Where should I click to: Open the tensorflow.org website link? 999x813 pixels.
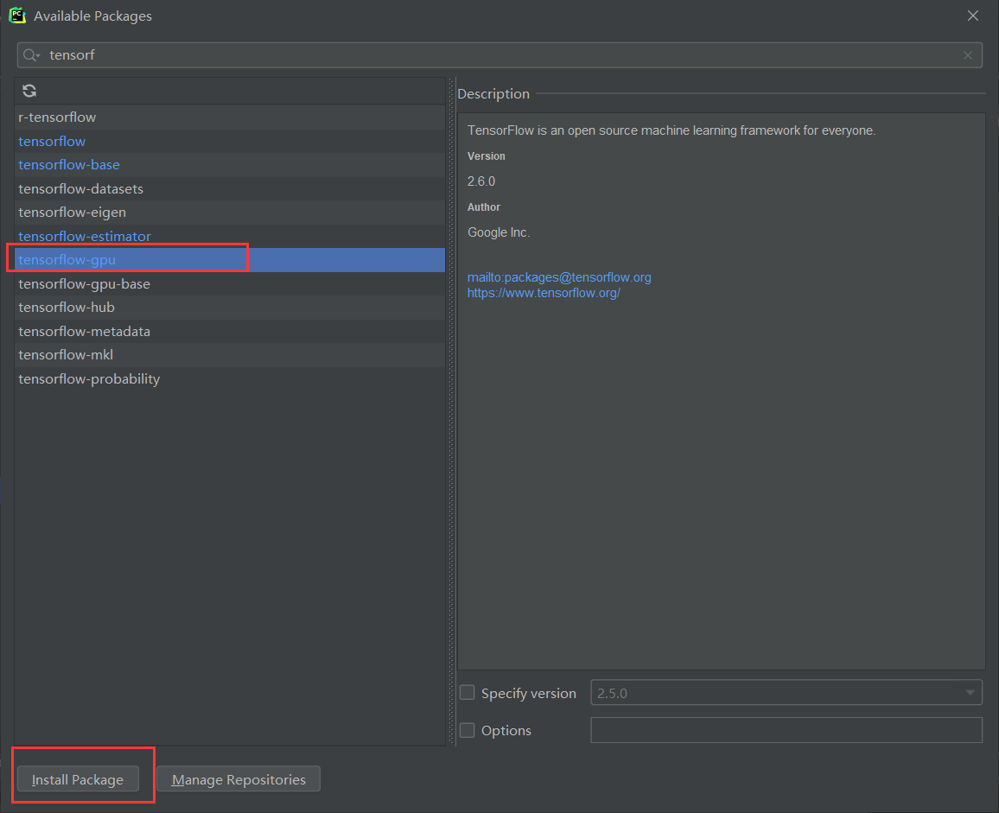tap(544, 293)
